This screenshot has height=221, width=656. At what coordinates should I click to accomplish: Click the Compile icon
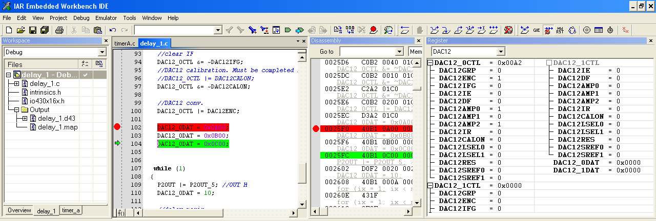pos(338,30)
